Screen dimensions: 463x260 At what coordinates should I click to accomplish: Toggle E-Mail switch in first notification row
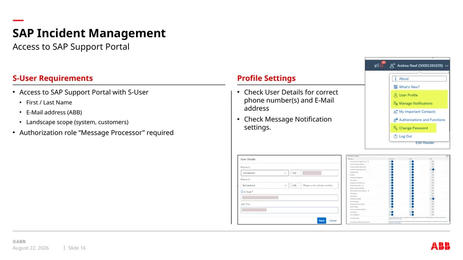point(411,161)
